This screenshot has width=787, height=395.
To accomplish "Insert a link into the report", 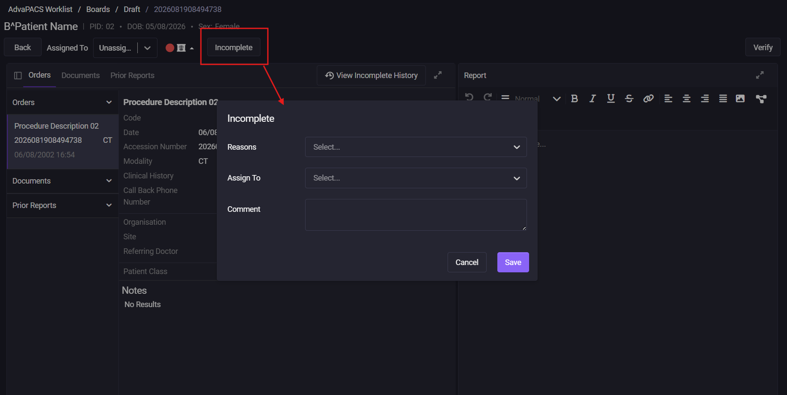I will (648, 99).
